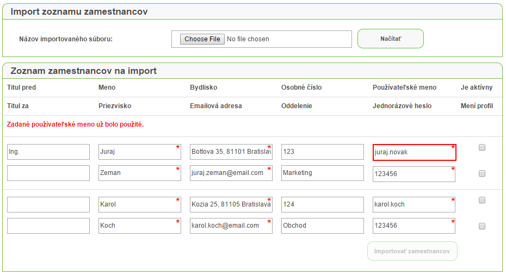506x275 pixels.
Task: Click the Juraj first name field
Action: tap(140, 152)
